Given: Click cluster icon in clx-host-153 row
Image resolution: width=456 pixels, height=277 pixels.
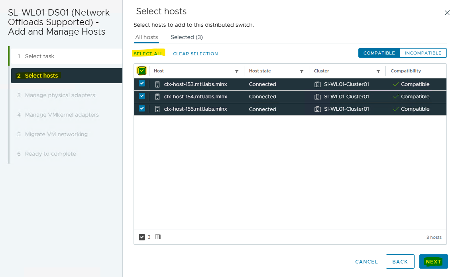Looking at the screenshot, I should (318, 84).
